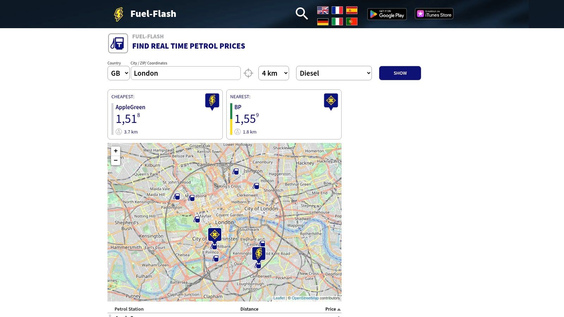Click the fuel station marker near Millbank
Viewport: 564px width, 317px height.
[214, 246]
